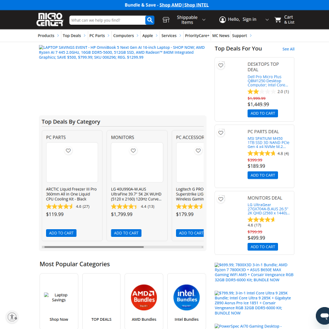Add the LG UltraGear monitor to cart
The width and height of the screenshot is (329, 329).
263,247
